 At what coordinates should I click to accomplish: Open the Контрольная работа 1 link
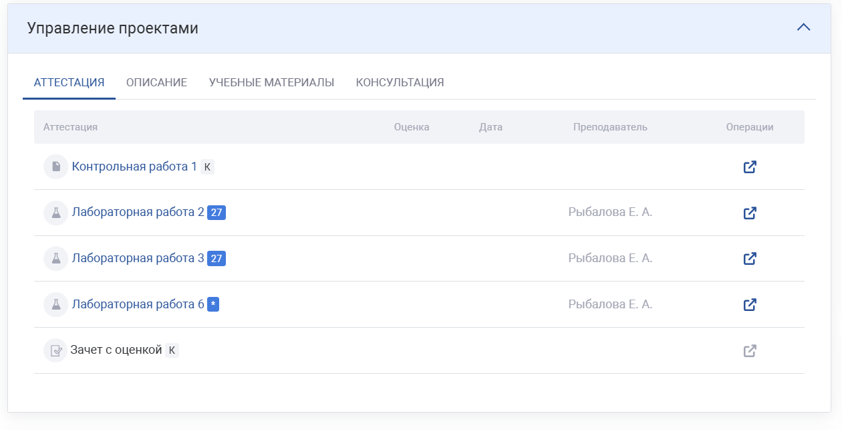(134, 167)
